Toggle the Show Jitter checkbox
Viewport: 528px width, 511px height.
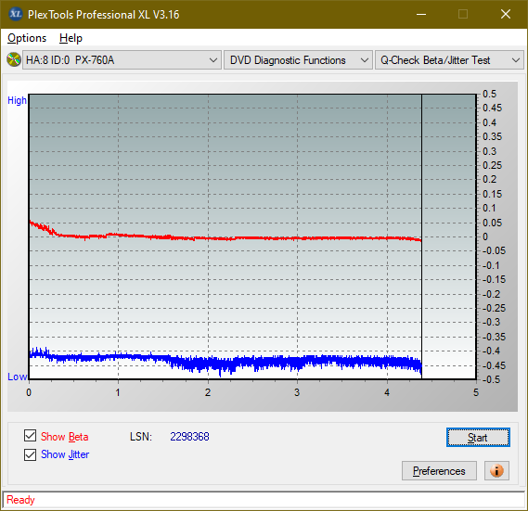pos(30,454)
